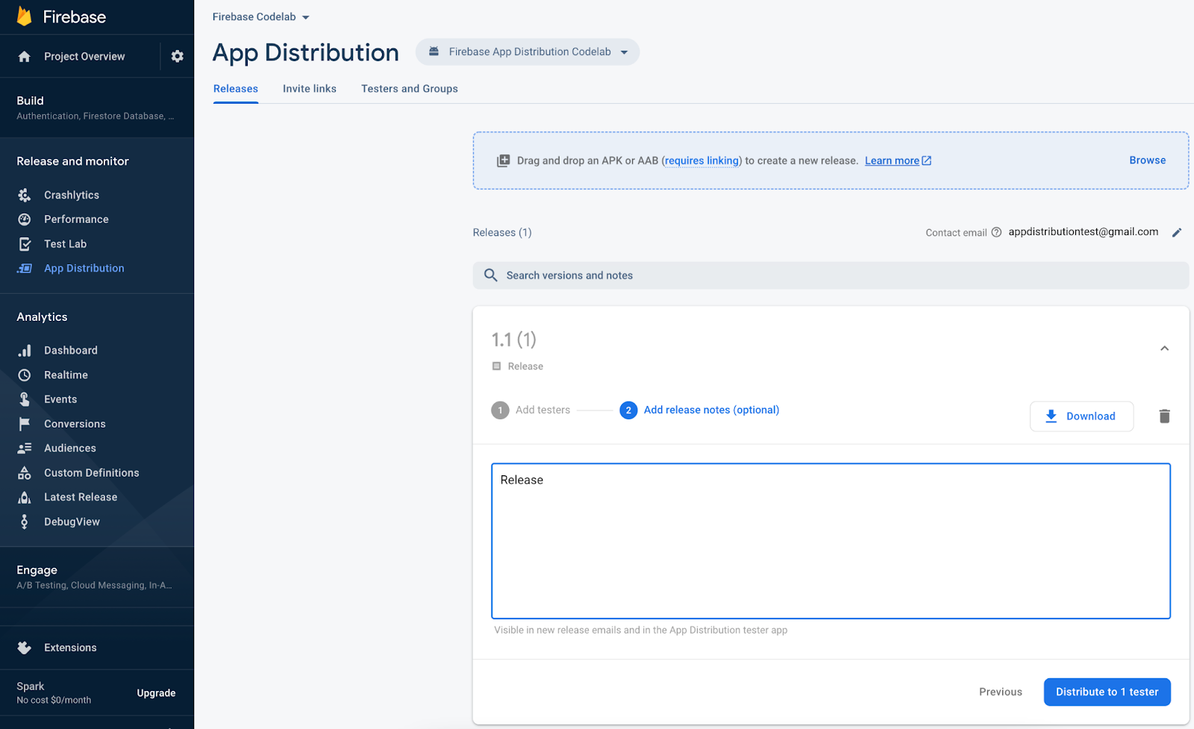Viewport: 1194px width, 729px height.
Task: Click contact email help question icon
Action: click(996, 233)
